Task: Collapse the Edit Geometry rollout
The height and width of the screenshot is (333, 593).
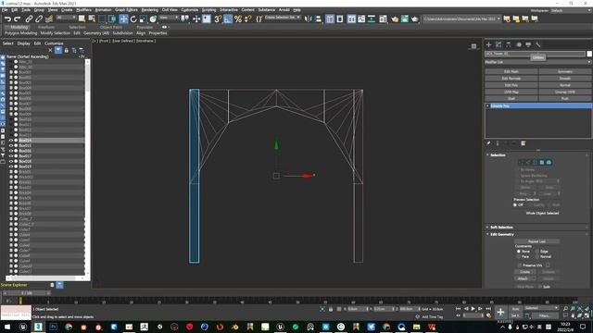Action: 502,234
